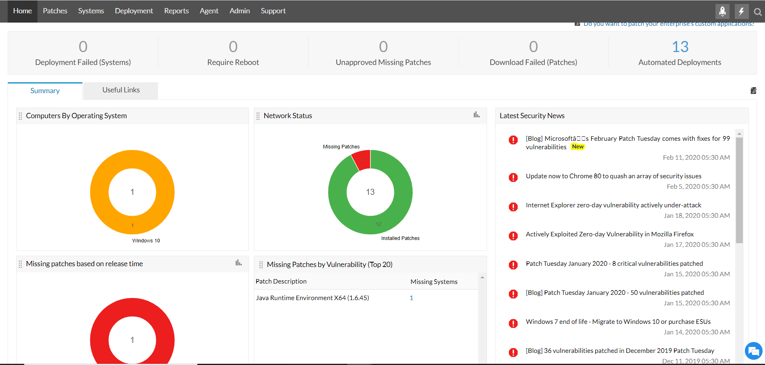765x365 pixels.
Task: Open the Support menu
Action: click(x=273, y=11)
